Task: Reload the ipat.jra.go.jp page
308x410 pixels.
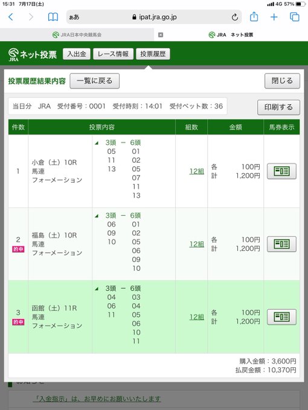Action: [x=235, y=17]
